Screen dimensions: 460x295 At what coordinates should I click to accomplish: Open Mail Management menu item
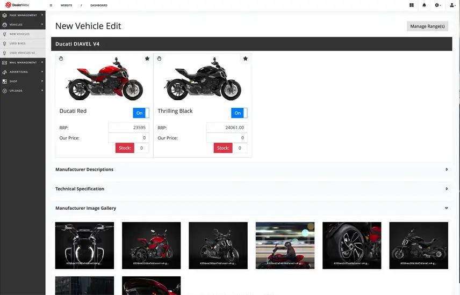[x=23, y=62]
